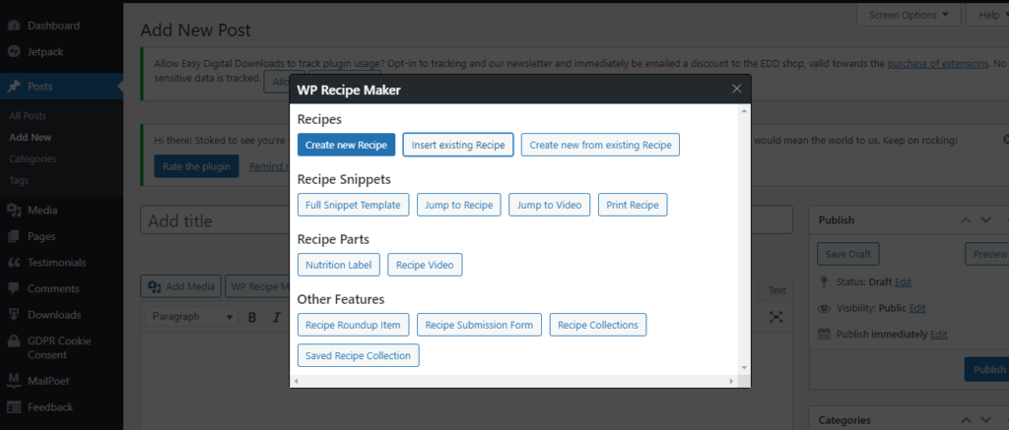Insert Print Recipe snippet

click(633, 205)
